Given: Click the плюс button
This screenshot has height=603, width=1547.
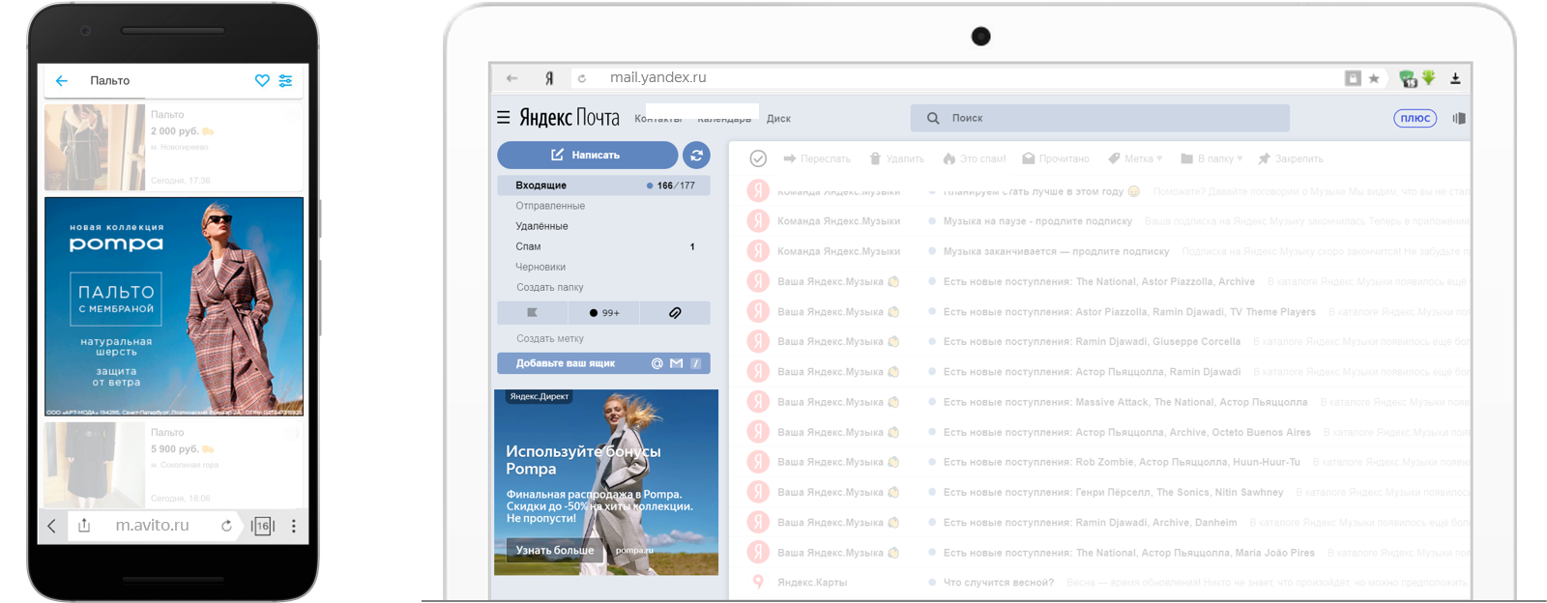Looking at the screenshot, I should click(x=1416, y=118).
